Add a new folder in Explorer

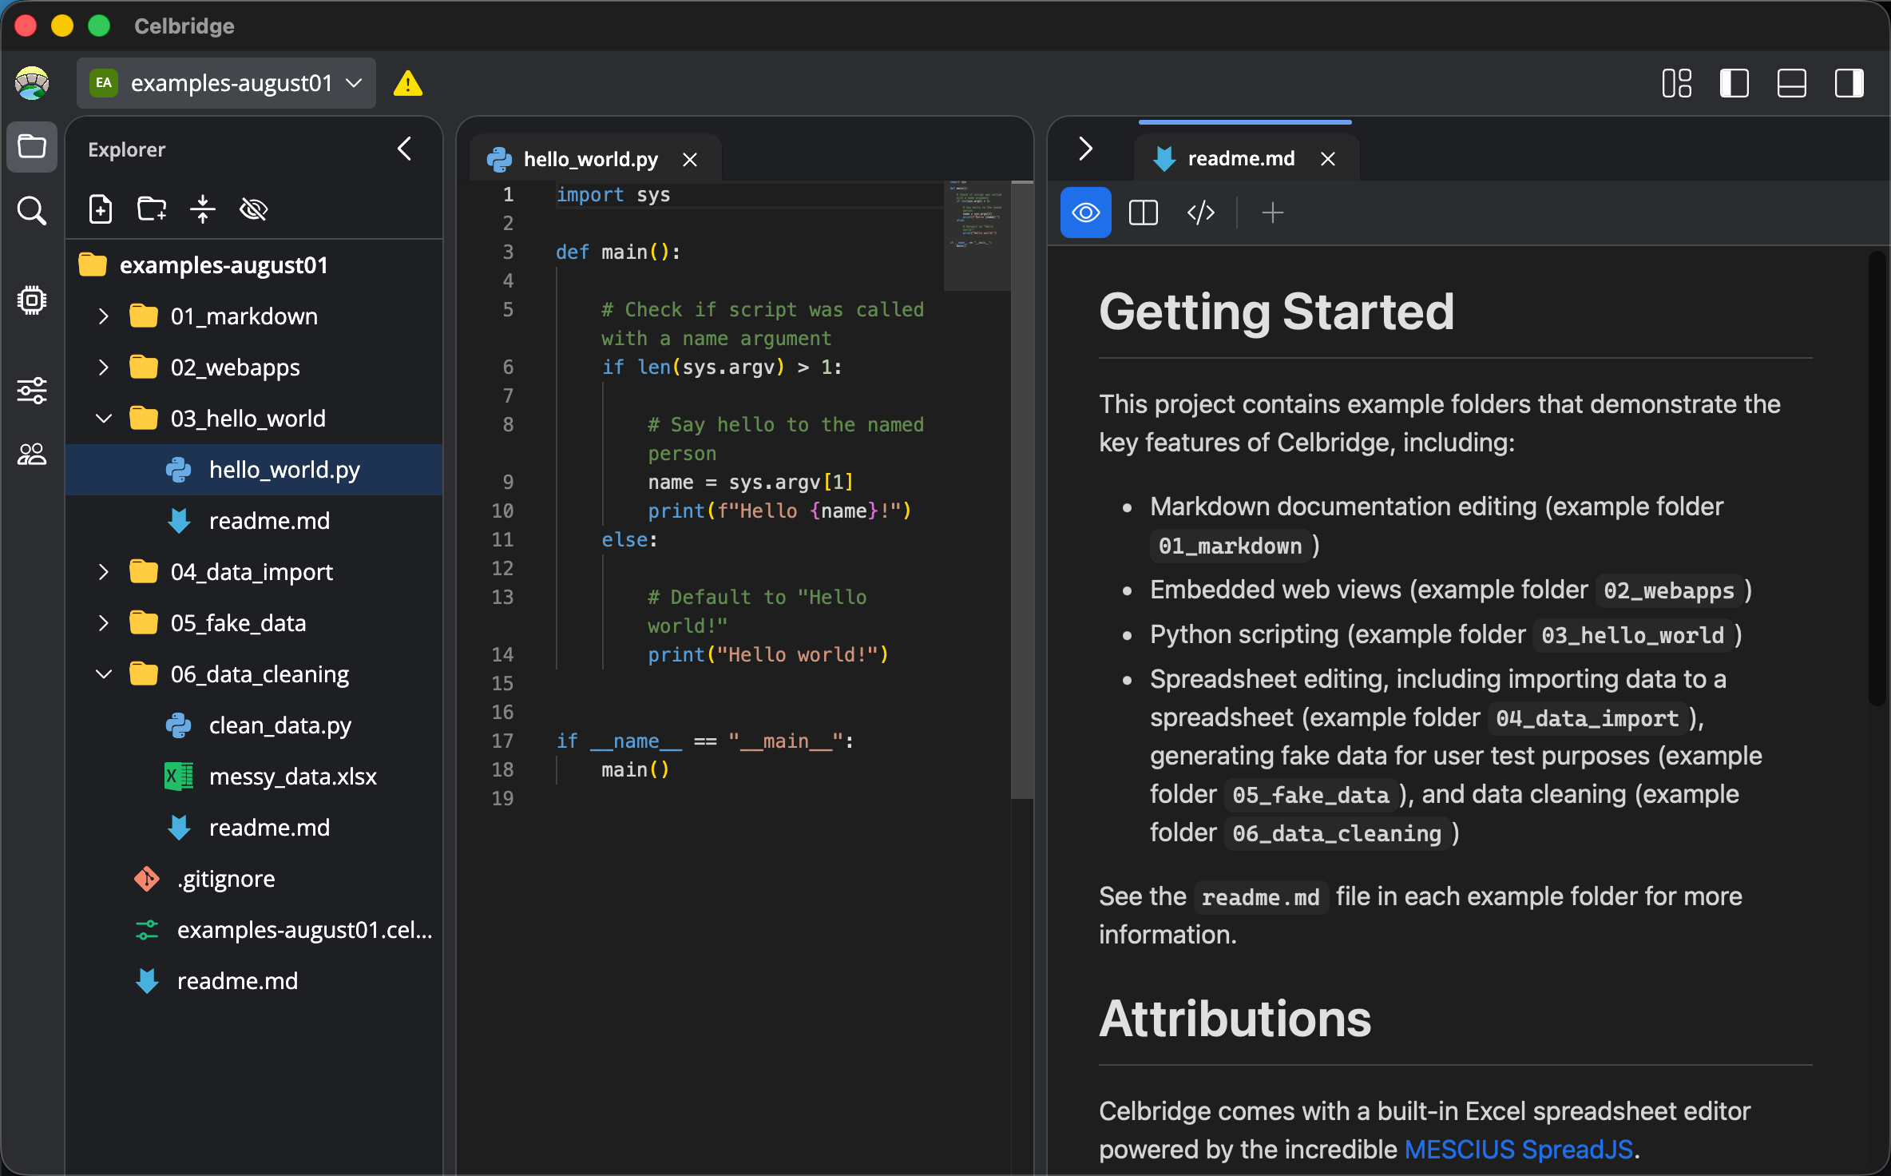tap(152, 209)
